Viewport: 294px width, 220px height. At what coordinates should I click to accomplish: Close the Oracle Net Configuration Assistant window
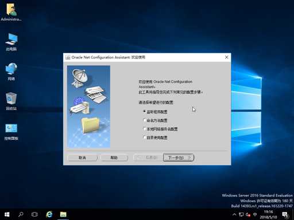[x=227, y=57]
